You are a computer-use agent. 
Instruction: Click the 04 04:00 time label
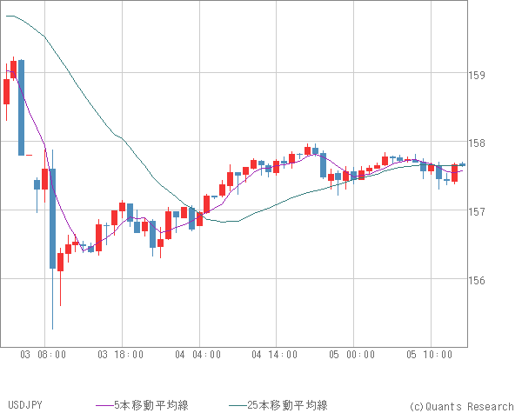pyautogui.click(x=198, y=355)
